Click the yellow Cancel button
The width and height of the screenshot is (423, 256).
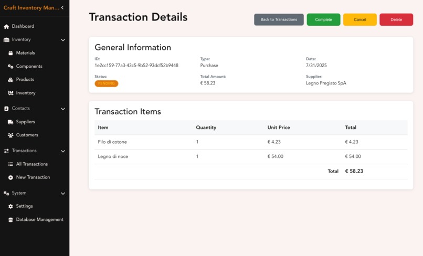point(360,20)
